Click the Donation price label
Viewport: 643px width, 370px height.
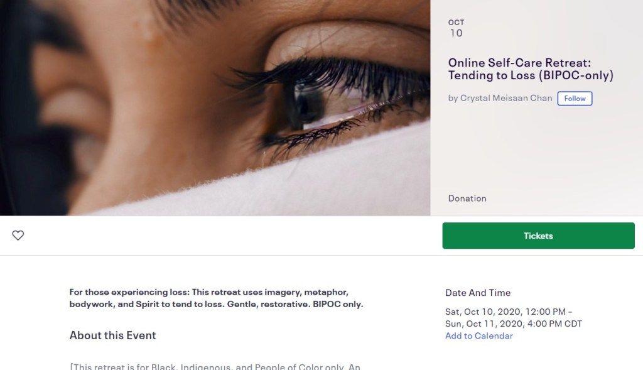(x=467, y=199)
